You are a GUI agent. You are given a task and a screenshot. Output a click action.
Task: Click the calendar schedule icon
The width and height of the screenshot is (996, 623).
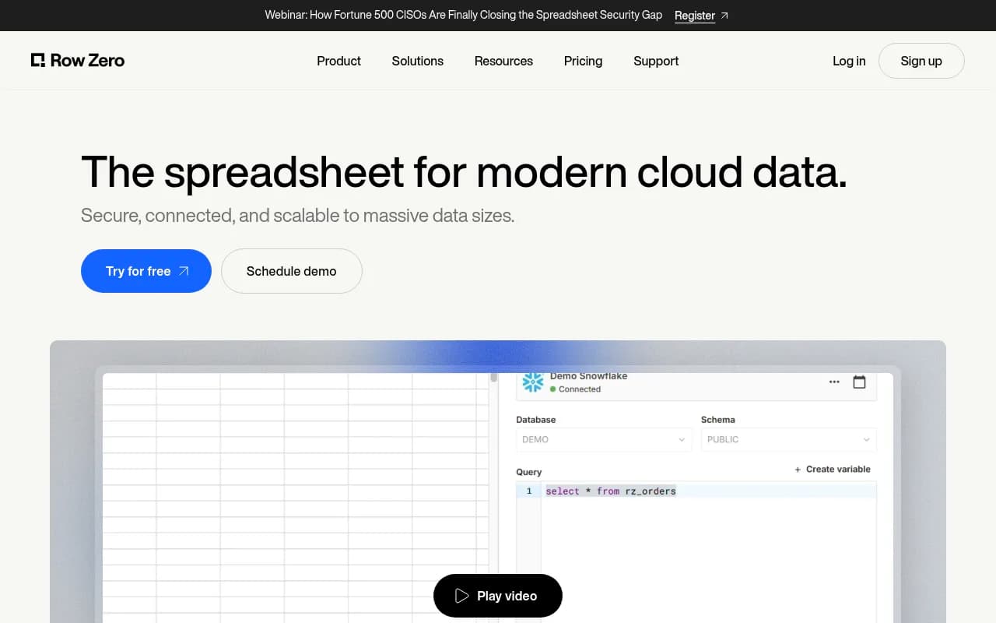tap(859, 382)
